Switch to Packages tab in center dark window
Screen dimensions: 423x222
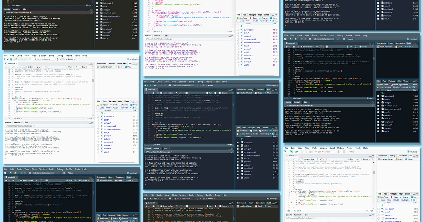[252, 127]
